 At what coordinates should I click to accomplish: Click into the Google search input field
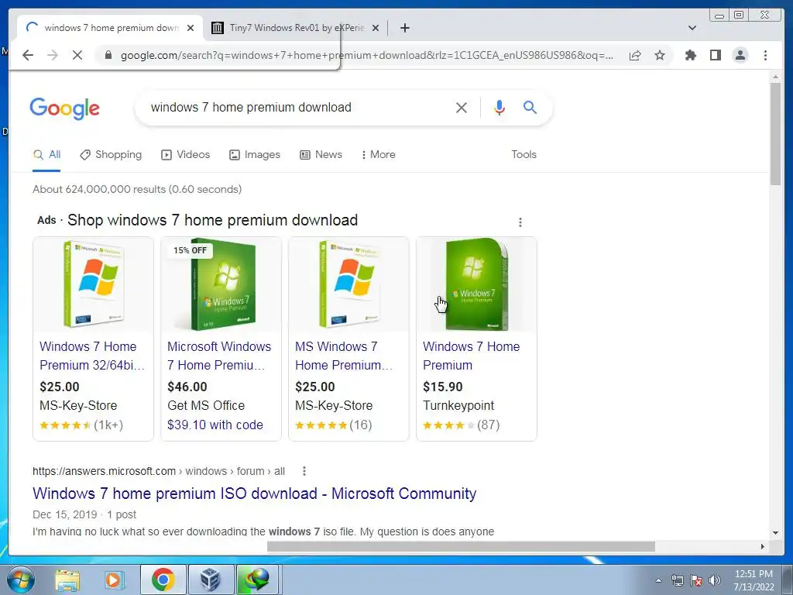pos(298,107)
